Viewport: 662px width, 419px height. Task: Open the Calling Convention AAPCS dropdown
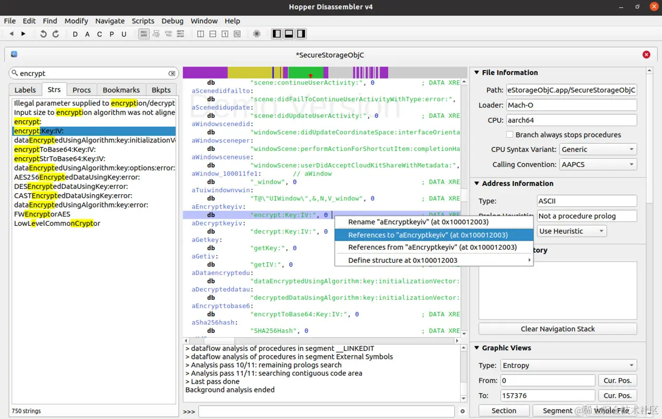coord(598,165)
